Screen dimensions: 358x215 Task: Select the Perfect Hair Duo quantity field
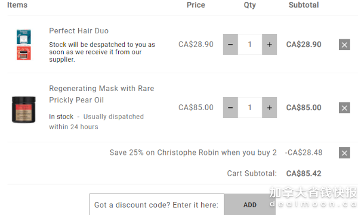tap(250, 45)
